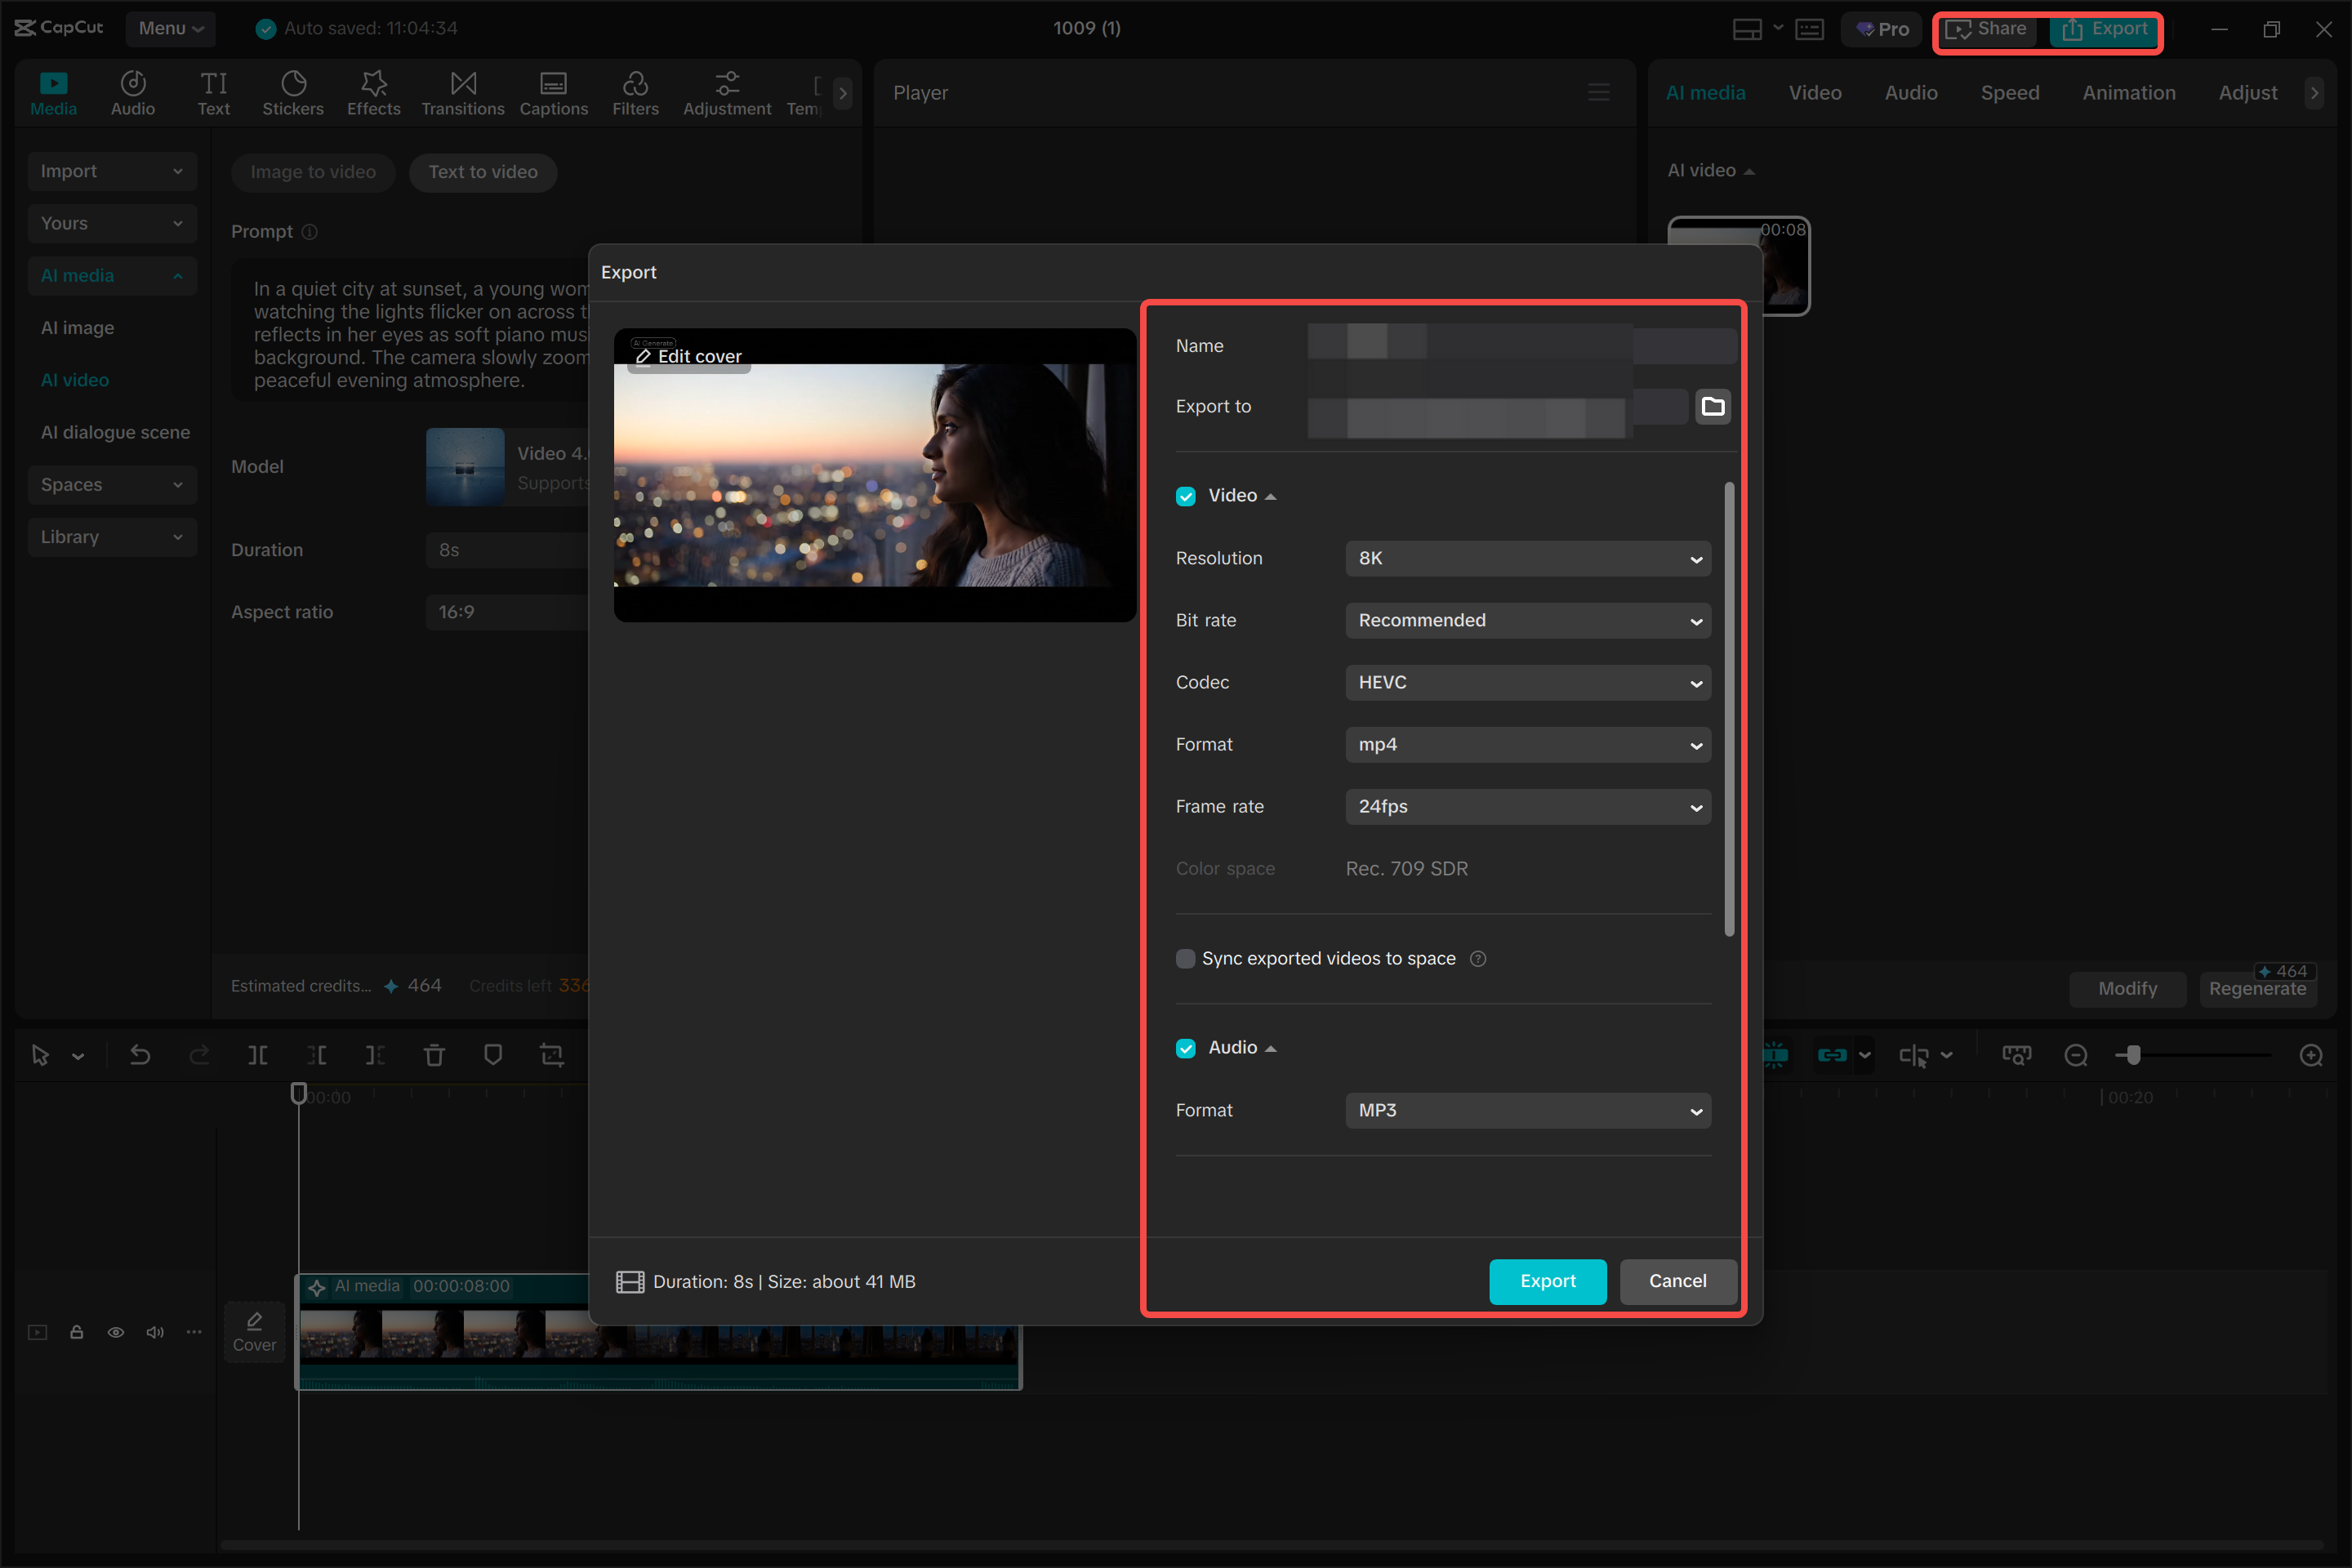Click the Export button in the dialog
The image size is (2352, 1568).
click(1547, 1281)
